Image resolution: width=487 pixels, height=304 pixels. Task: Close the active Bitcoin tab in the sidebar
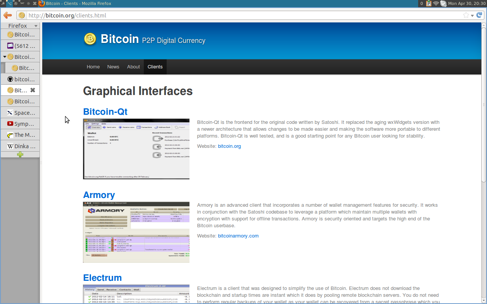(33, 90)
